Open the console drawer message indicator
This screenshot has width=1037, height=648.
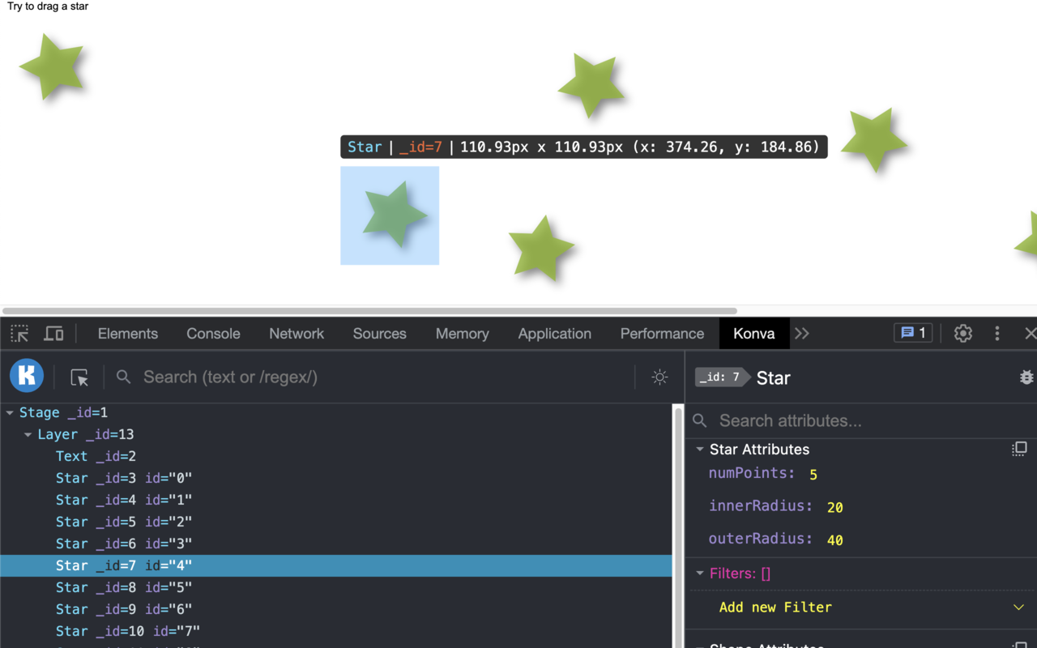point(912,332)
